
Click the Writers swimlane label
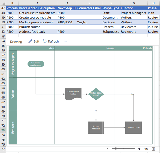(13, 94)
